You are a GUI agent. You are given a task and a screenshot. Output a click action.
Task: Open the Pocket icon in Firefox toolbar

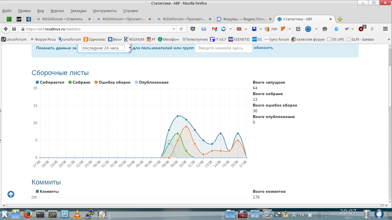tap(193, 29)
